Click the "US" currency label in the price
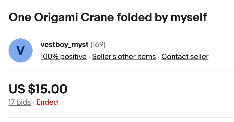 17,89
